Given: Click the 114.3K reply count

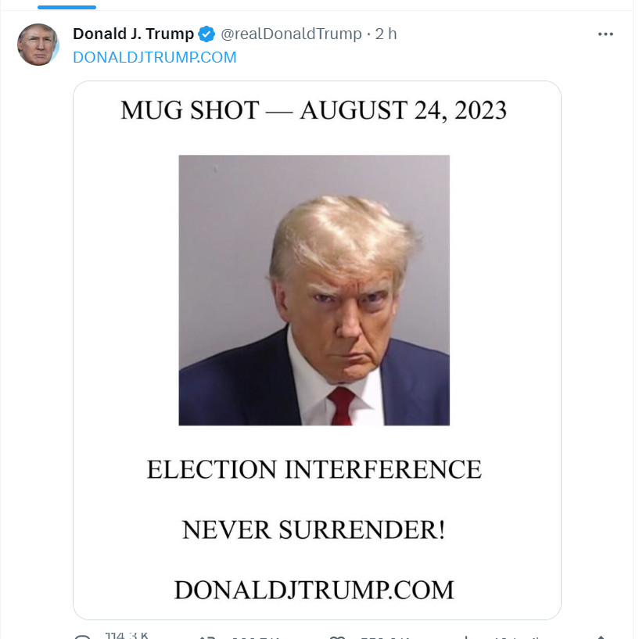Looking at the screenshot, I should pyautogui.click(x=127, y=635).
